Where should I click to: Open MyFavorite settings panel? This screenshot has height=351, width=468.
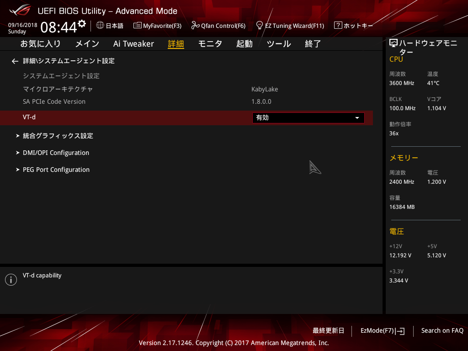[x=157, y=26]
